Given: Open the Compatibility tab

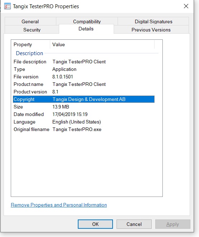Looking at the screenshot, I should pos(87,21).
